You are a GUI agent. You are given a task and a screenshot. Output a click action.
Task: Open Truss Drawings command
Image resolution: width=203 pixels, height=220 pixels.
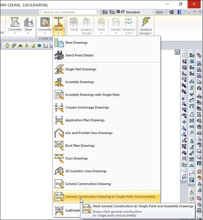tap(76, 158)
